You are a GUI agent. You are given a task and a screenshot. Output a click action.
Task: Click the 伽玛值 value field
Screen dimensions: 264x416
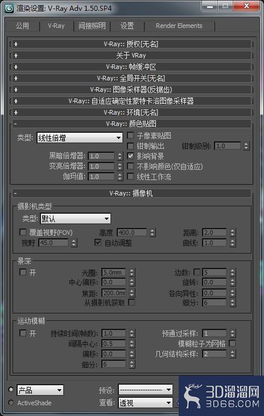[101, 177]
